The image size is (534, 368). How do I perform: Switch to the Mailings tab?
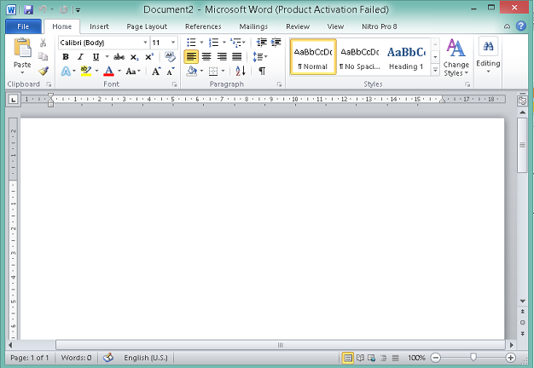252,26
